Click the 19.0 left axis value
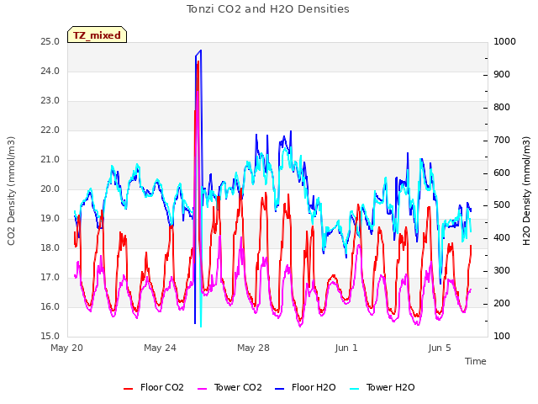Image resolution: width=538 pixels, height=404 pixels. click(50, 219)
